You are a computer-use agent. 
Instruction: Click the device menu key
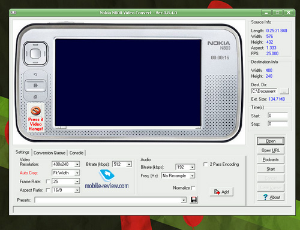point(35,86)
